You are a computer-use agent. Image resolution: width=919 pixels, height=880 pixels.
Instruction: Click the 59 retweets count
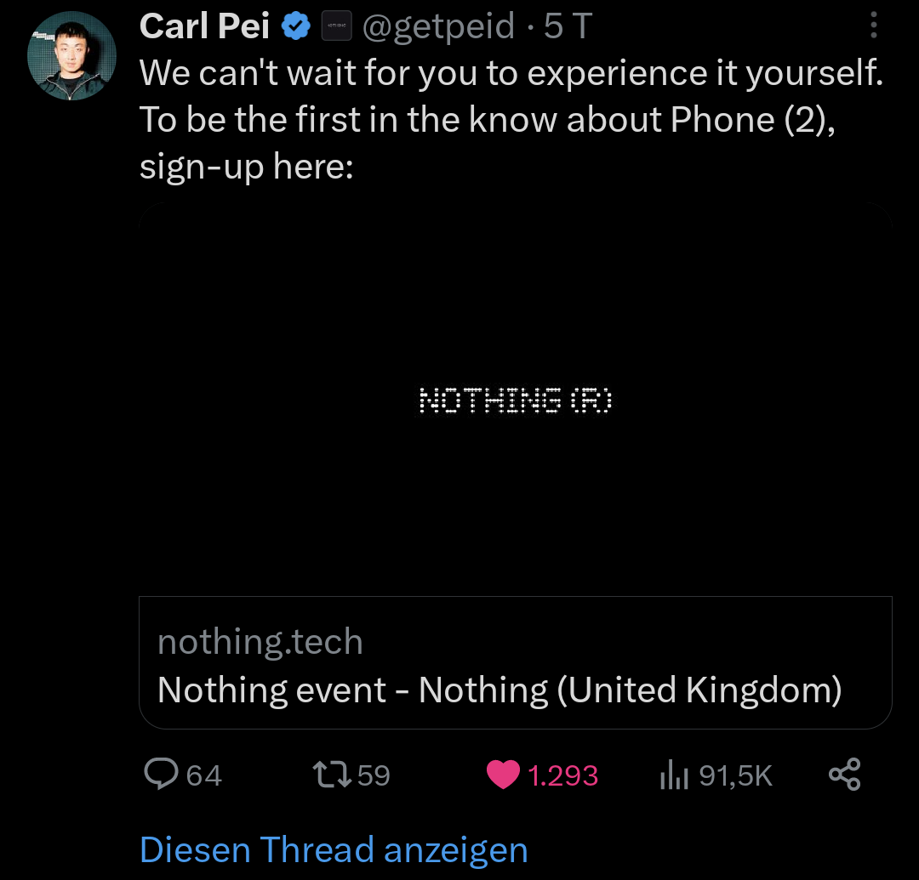point(374,775)
